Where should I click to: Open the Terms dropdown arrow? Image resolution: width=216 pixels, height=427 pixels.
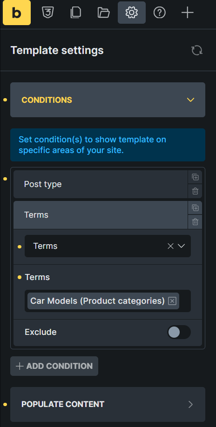coord(182,246)
